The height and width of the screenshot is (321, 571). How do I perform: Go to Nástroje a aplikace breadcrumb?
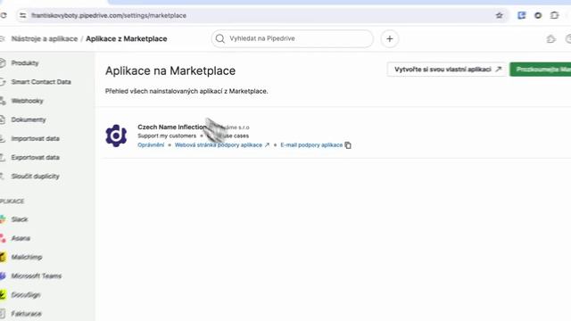(x=45, y=38)
